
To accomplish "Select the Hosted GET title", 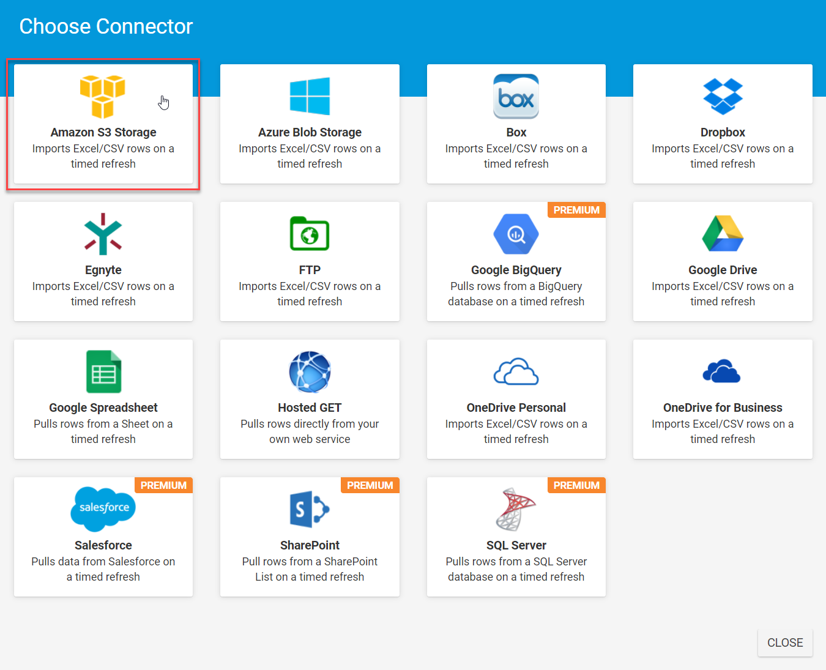I will click(x=310, y=408).
